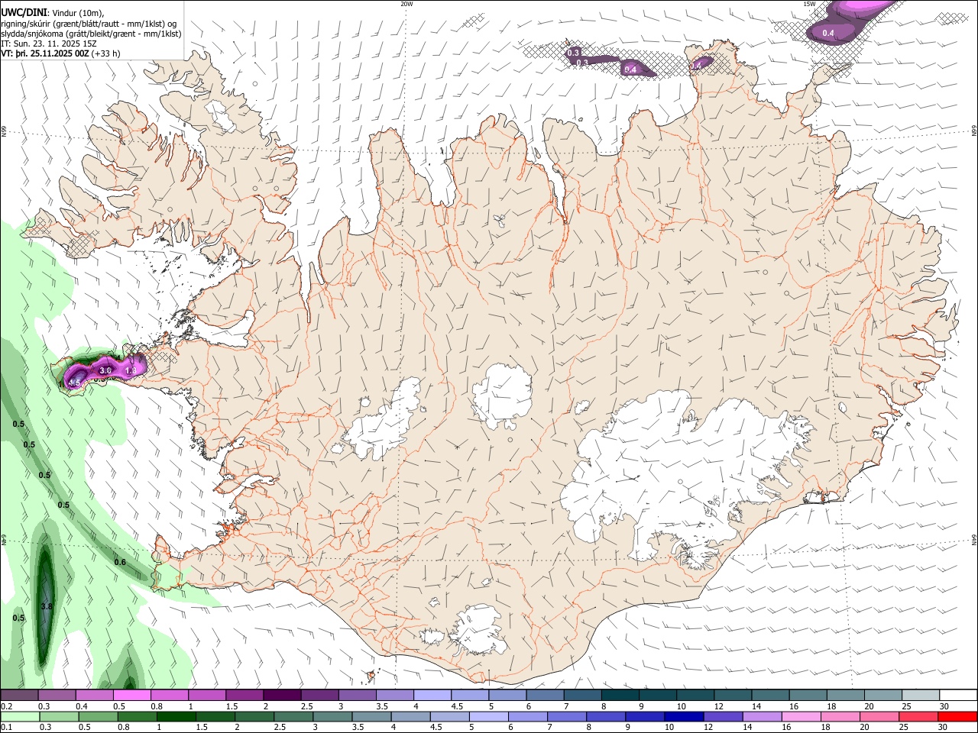Click the '(+33 h)' forecast offset text
The height and width of the screenshot is (733, 978).
tap(105, 53)
